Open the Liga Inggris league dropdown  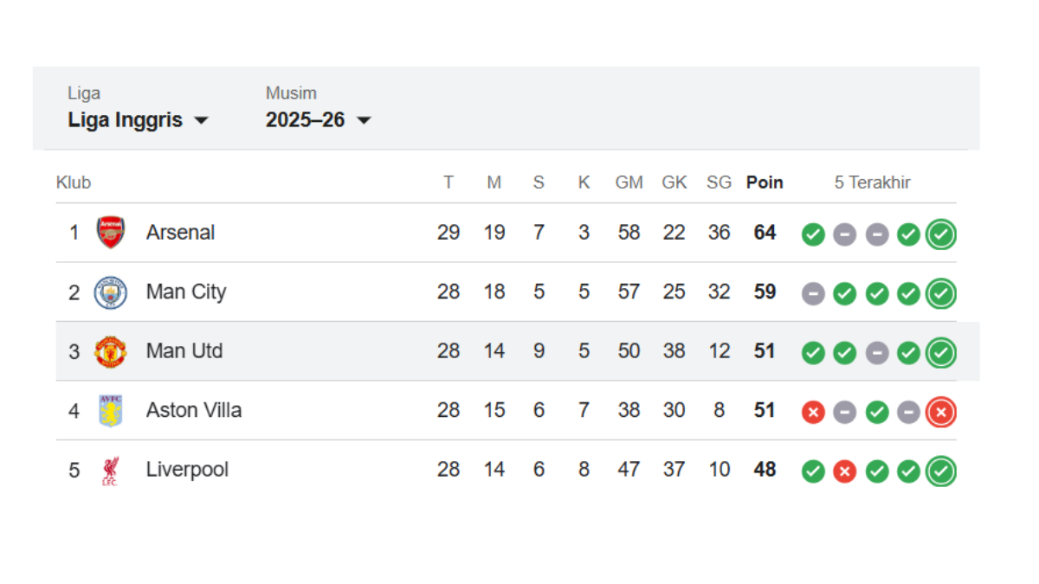(139, 120)
